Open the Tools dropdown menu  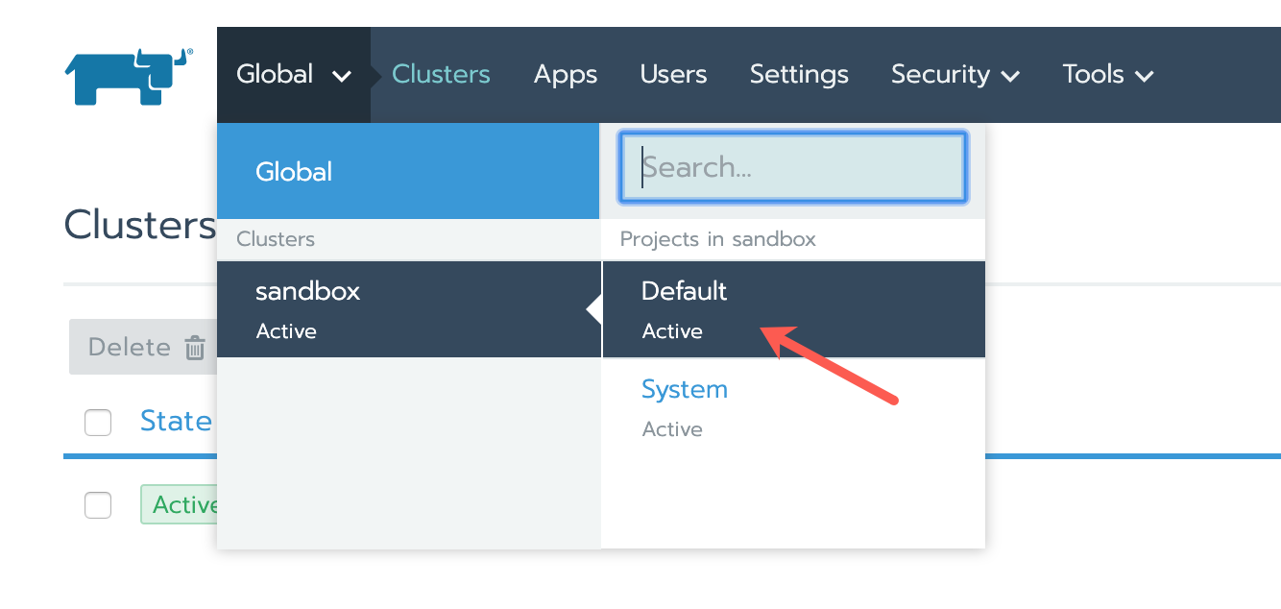click(1107, 75)
